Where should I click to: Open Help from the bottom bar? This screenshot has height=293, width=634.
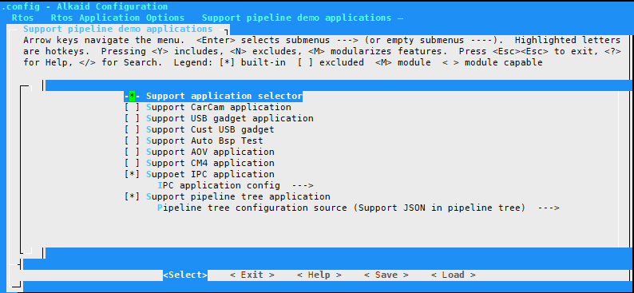(x=319, y=275)
